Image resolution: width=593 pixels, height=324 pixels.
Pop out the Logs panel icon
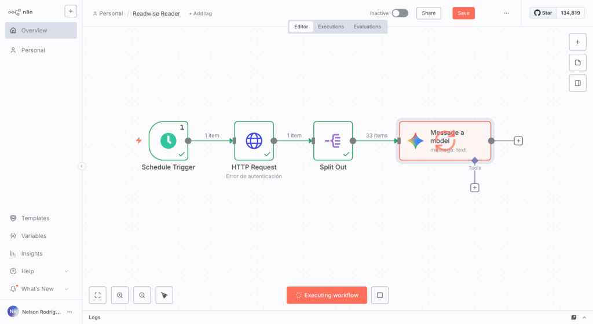(x=574, y=318)
